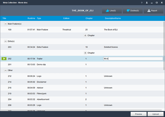Click 'Extra Feature' type cell
165x117 pixels.
[x=42, y=47]
